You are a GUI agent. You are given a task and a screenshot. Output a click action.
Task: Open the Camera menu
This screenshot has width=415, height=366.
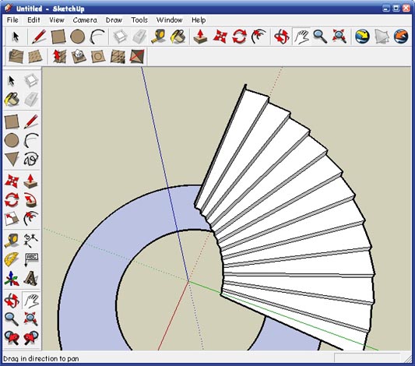click(85, 20)
